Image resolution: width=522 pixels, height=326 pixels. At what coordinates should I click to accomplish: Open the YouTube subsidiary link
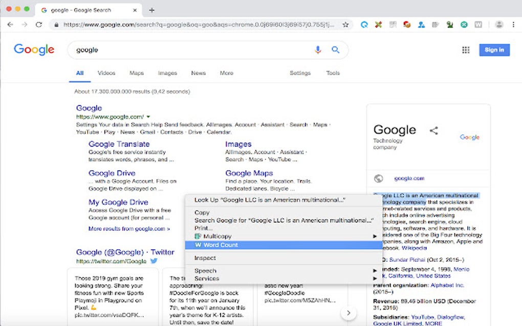tap(422, 317)
